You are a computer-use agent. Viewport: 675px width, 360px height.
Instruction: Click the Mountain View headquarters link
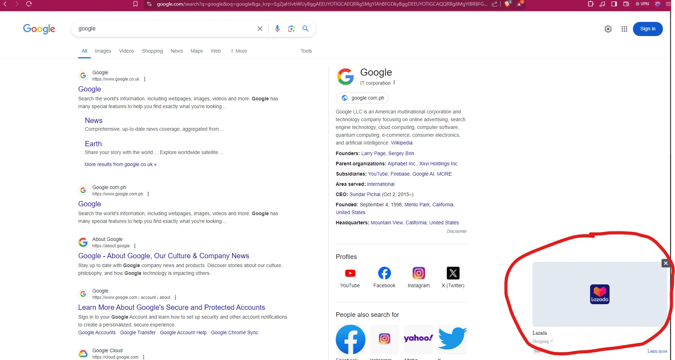click(x=387, y=223)
